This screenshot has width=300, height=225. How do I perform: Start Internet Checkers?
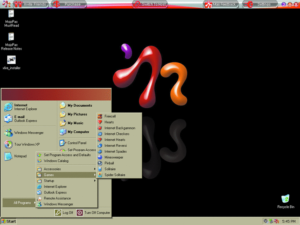119,134
